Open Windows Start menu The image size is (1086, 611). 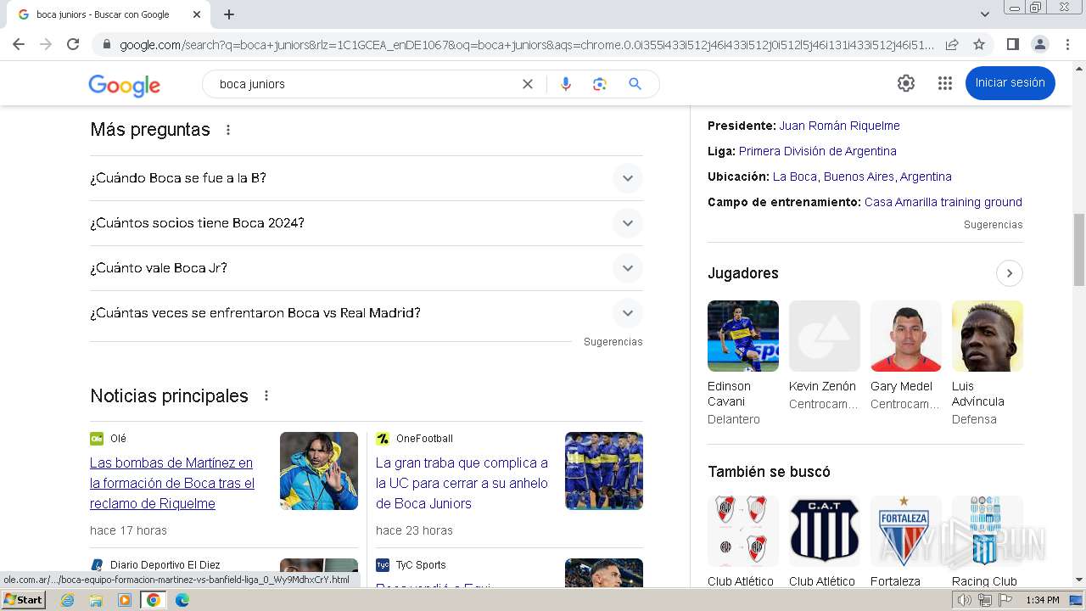(24, 600)
